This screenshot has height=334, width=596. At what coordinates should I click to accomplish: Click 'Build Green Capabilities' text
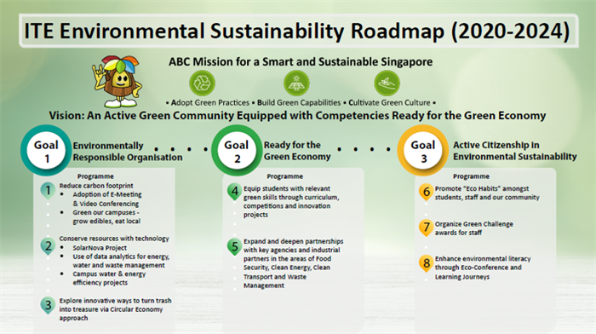(x=299, y=103)
